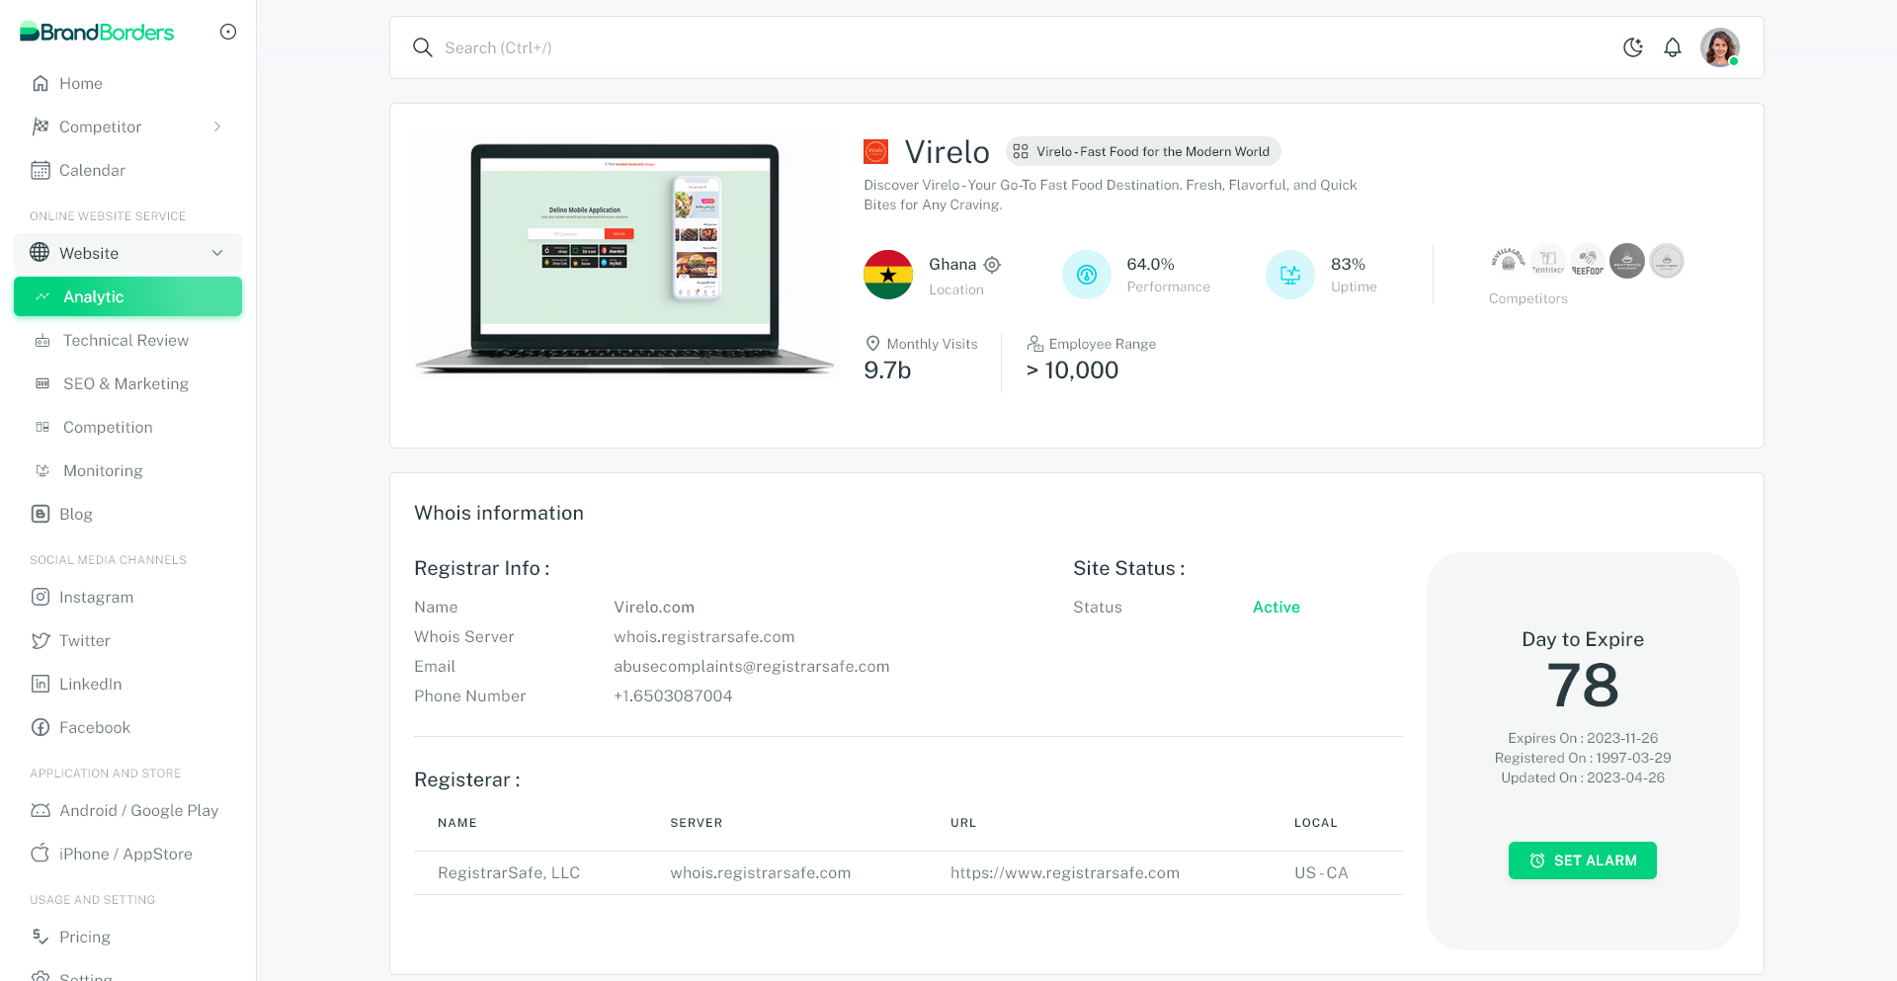Click the 64.0% performance value
The height and width of the screenshot is (981, 1897).
1150,264
